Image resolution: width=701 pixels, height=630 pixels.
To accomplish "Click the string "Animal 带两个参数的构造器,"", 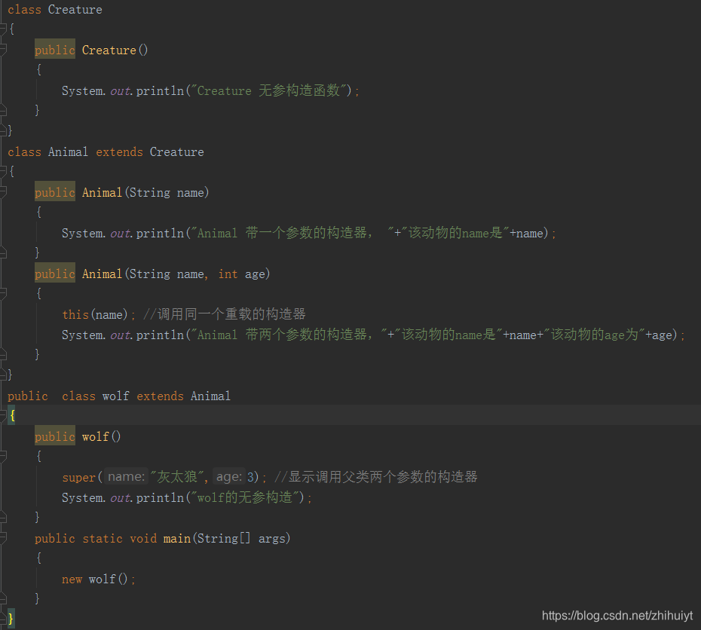I will 289,335.
